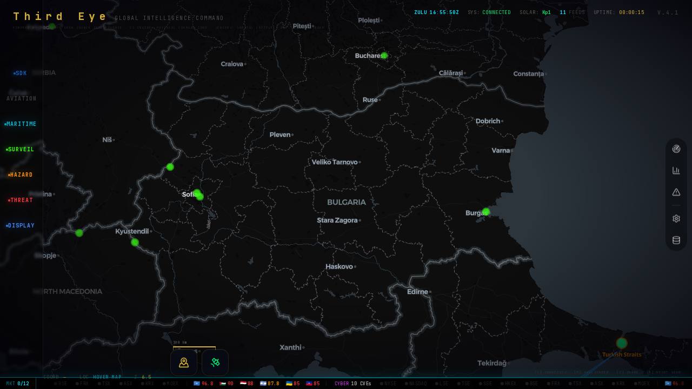Screen dimensions: 692x389
Task: Toggle the SURVEIL layer category
Action: click(x=20, y=149)
